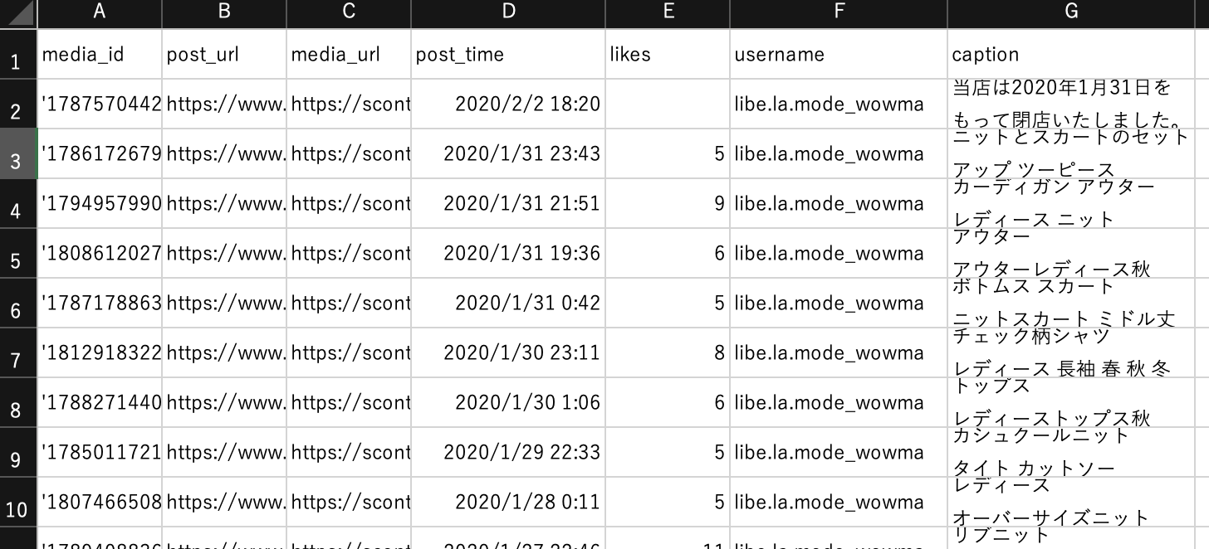
Task: Select the likes cell with value 9
Action: 668,203
